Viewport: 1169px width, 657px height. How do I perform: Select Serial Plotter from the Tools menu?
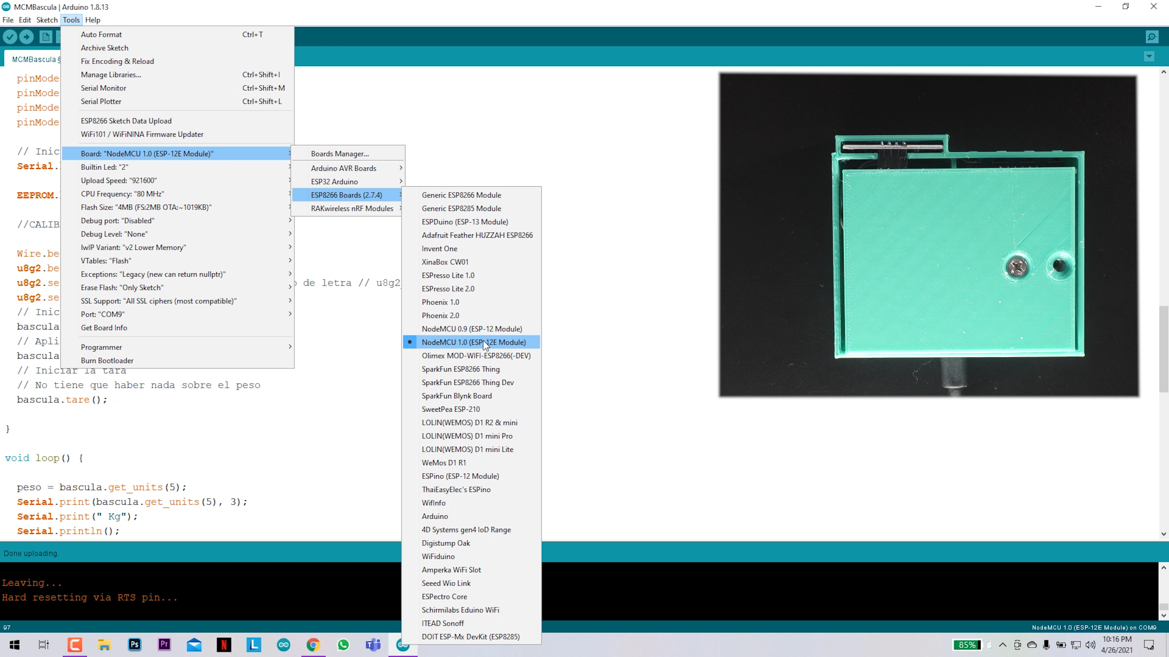coord(101,101)
